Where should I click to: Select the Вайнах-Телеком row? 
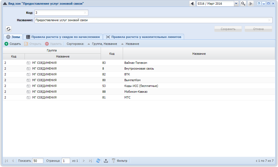pyautogui.click(x=139, y=63)
